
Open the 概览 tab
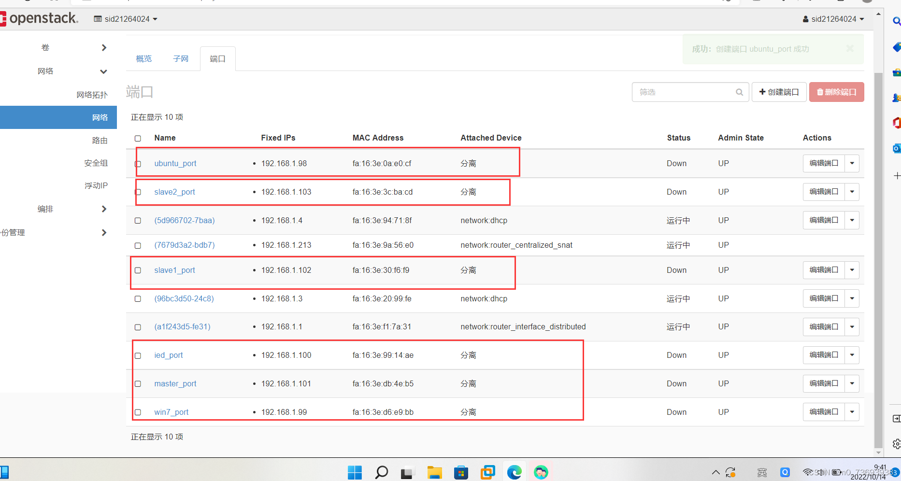click(x=143, y=58)
